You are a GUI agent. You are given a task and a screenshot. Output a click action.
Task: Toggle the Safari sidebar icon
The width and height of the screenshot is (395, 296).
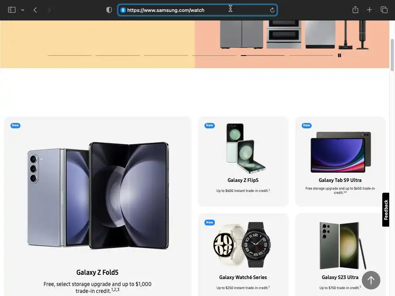point(12,10)
